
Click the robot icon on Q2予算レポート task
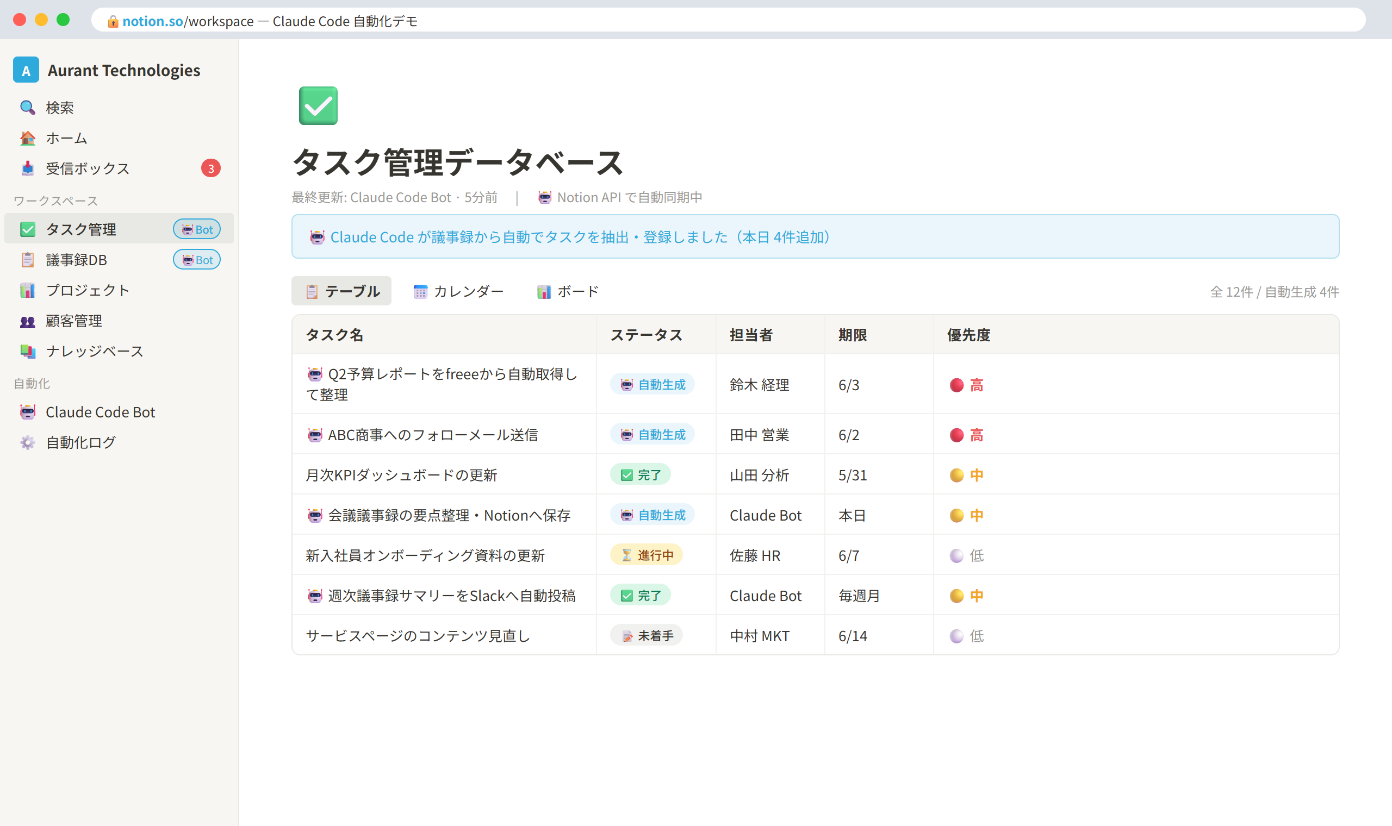pyautogui.click(x=315, y=374)
